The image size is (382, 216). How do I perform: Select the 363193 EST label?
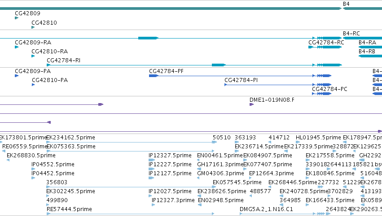point(246,138)
